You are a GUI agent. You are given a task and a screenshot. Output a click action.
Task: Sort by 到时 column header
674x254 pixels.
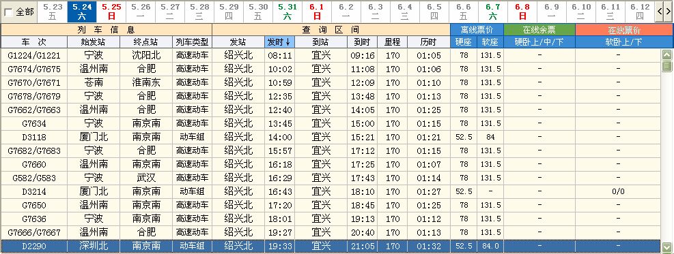point(363,42)
